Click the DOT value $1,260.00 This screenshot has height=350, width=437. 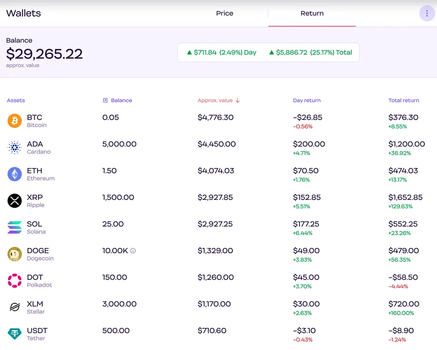[x=216, y=277]
